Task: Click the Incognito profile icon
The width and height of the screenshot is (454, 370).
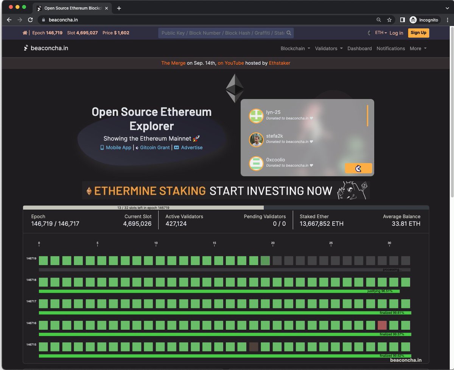Action: click(x=413, y=20)
